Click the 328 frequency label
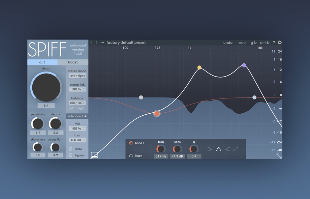Viewport: 310px width, 199px height. (157, 48)
